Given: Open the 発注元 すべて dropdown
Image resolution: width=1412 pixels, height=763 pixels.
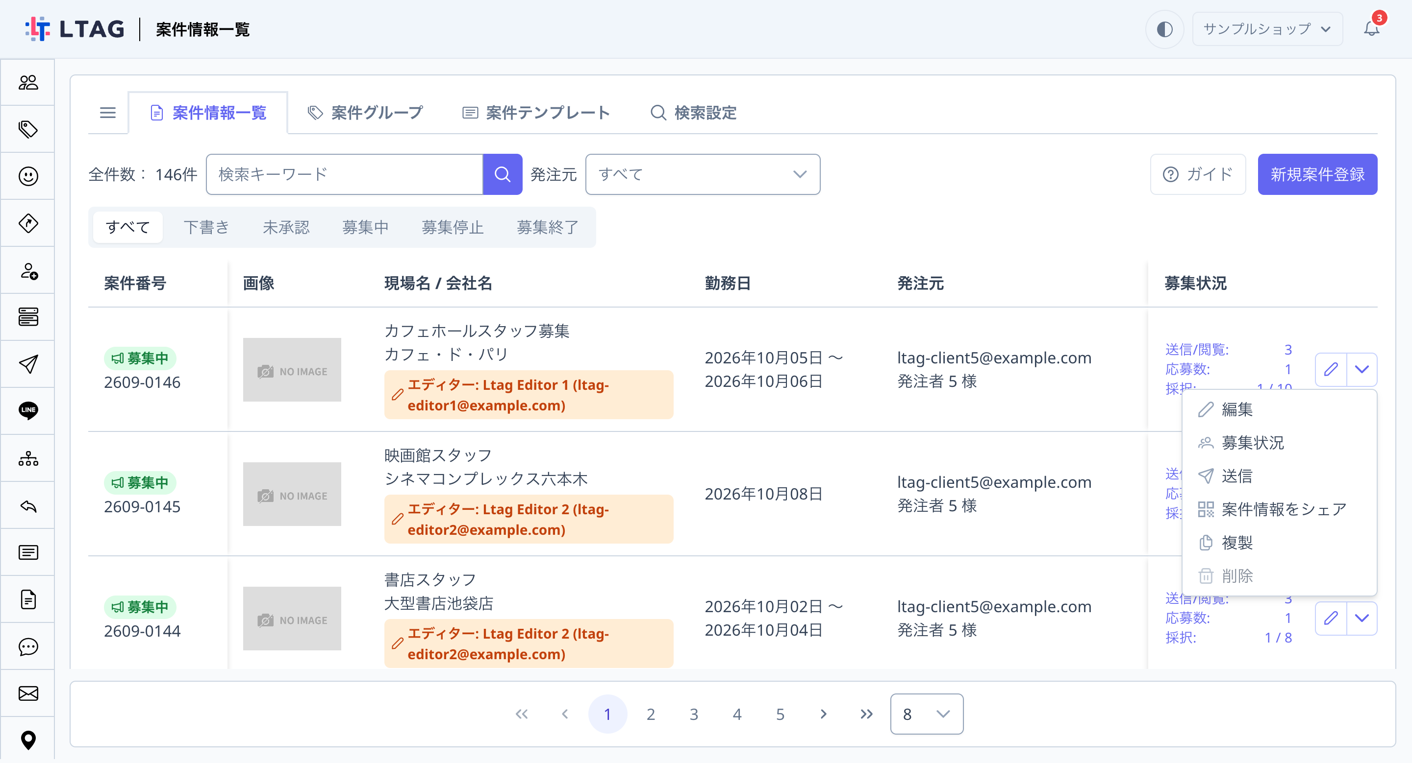Looking at the screenshot, I should pos(703,174).
